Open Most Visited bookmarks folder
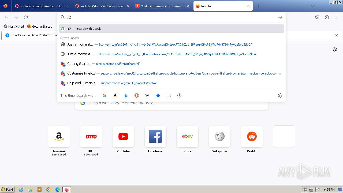 (x=14, y=27)
